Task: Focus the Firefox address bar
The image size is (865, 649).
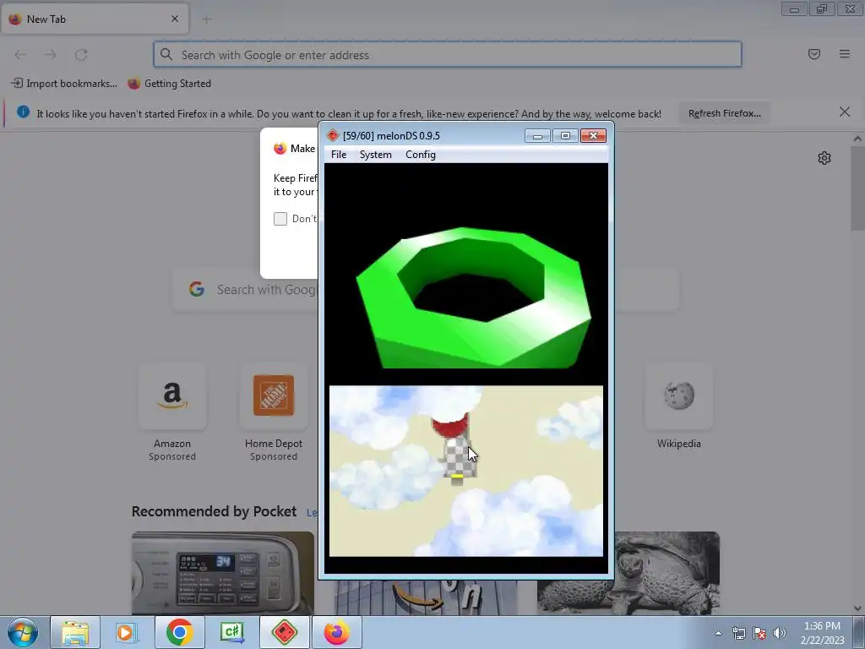Action: [448, 55]
